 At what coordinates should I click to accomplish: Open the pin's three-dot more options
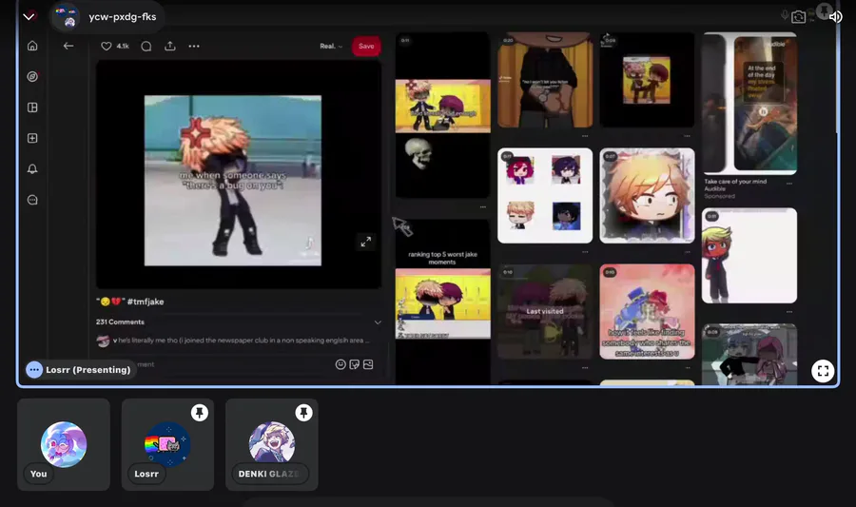click(x=194, y=46)
